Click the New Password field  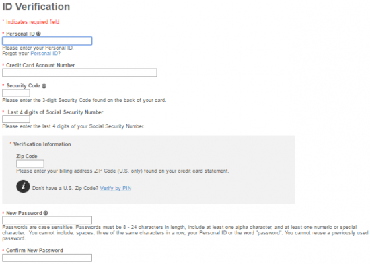(x=47, y=220)
